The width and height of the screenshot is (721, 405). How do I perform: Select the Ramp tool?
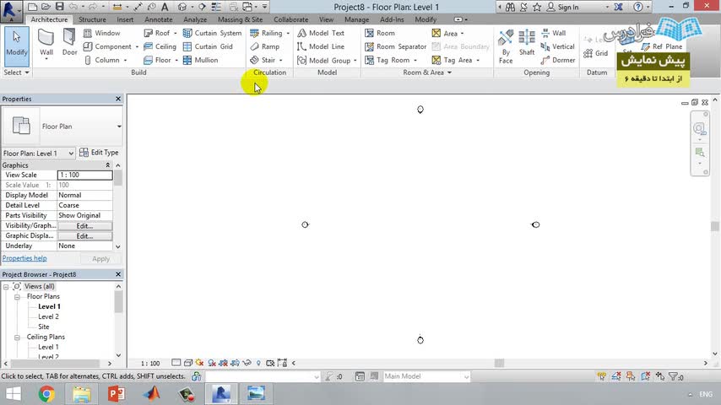pos(265,46)
